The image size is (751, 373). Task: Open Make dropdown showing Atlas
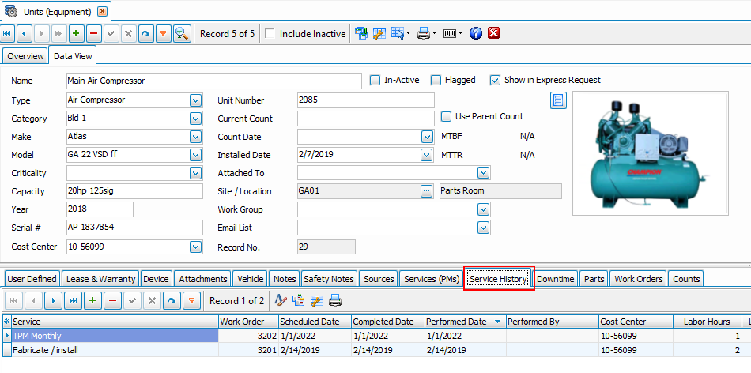point(195,137)
